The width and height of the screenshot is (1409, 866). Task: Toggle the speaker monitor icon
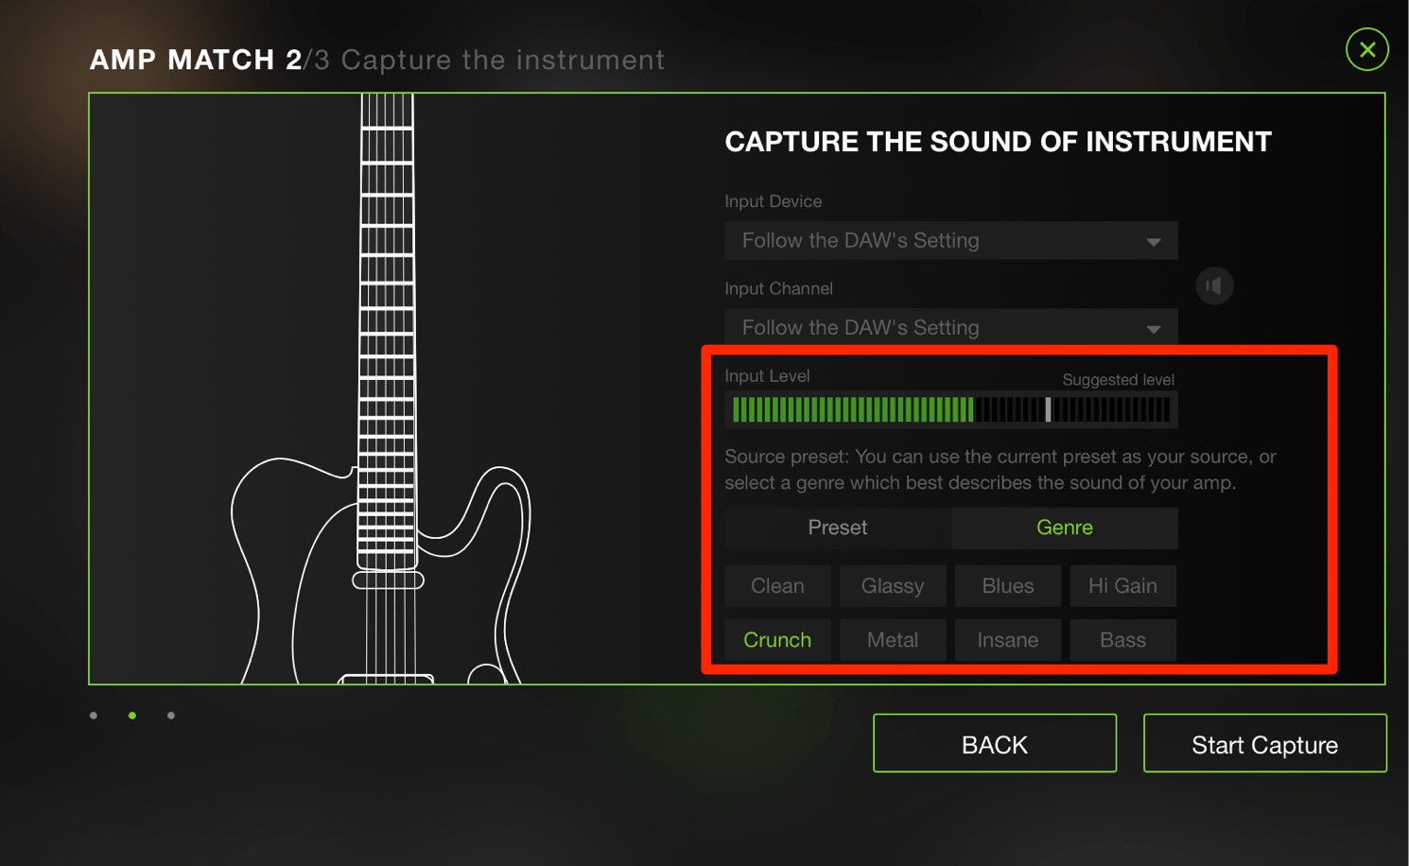pyautogui.click(x=1214, y=286)
